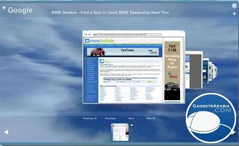
Task: Click the BMW Dealers page title text
Action: click(110, 13)
